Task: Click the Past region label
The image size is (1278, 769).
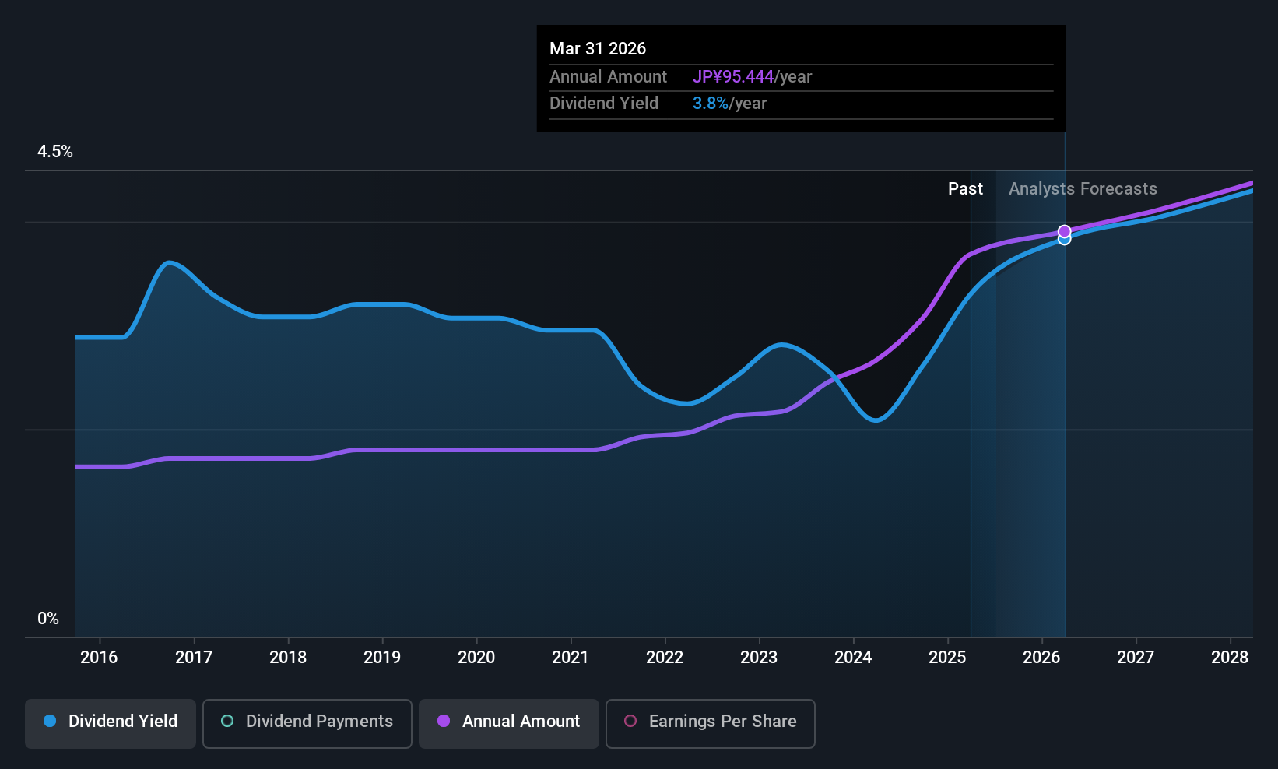Action: [965, 189]
